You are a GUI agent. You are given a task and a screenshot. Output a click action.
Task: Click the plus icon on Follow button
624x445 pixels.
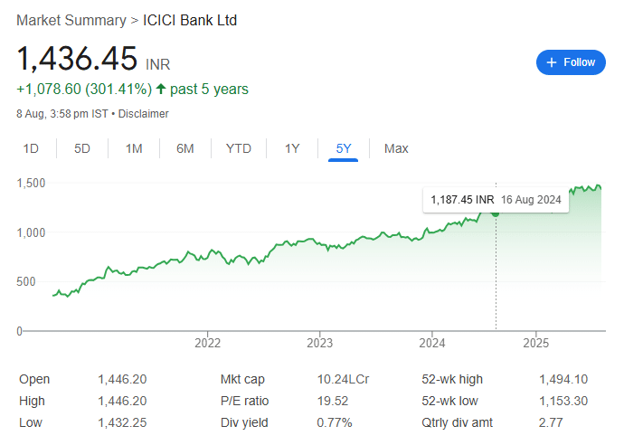pyautogui.click(x=551, y=62)
